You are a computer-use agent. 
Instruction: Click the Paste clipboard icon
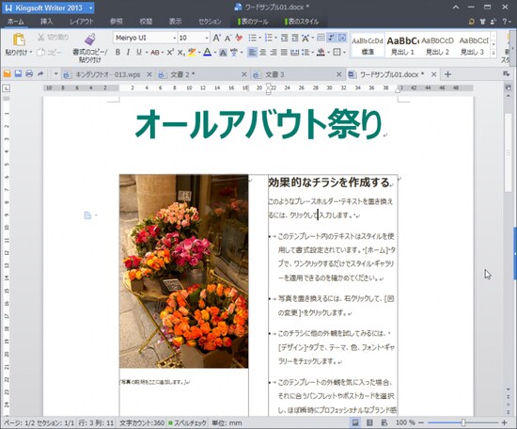19,40
